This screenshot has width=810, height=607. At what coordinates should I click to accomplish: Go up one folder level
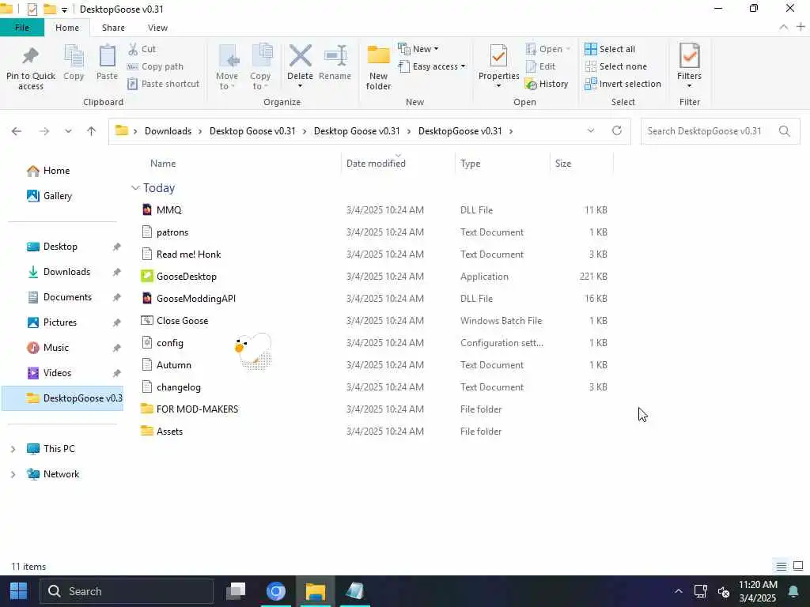click(x=92, y=131)
